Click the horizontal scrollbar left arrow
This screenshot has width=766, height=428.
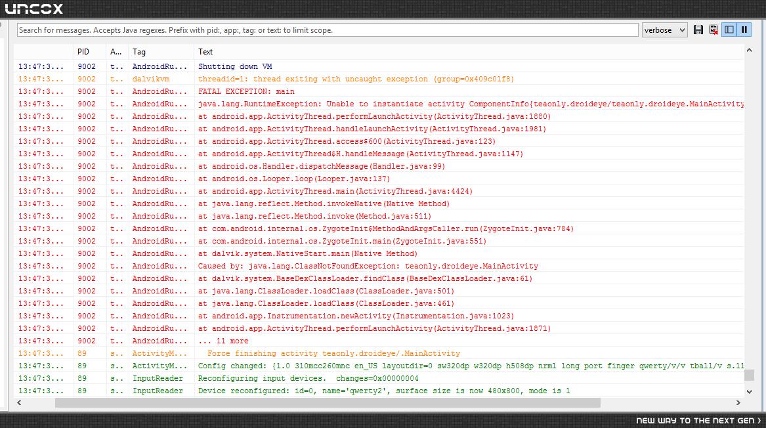(19, 402)
